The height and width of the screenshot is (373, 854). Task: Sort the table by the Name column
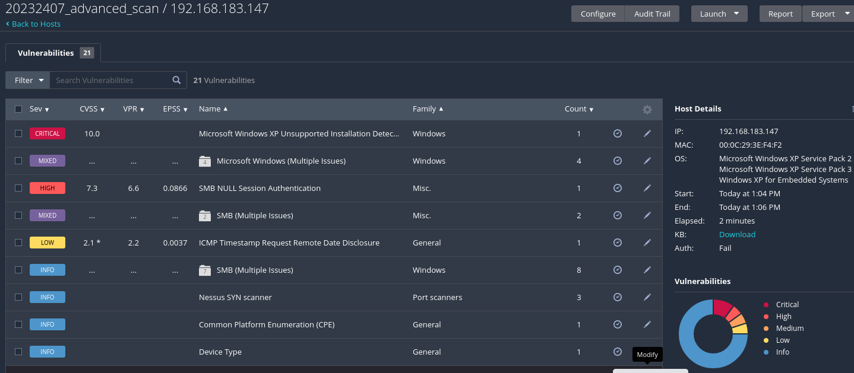(x=213, y=109)
